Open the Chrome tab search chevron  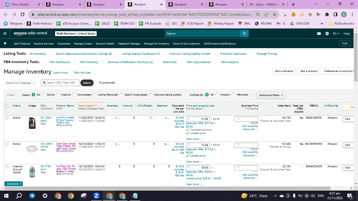click(x=316, y=4)
